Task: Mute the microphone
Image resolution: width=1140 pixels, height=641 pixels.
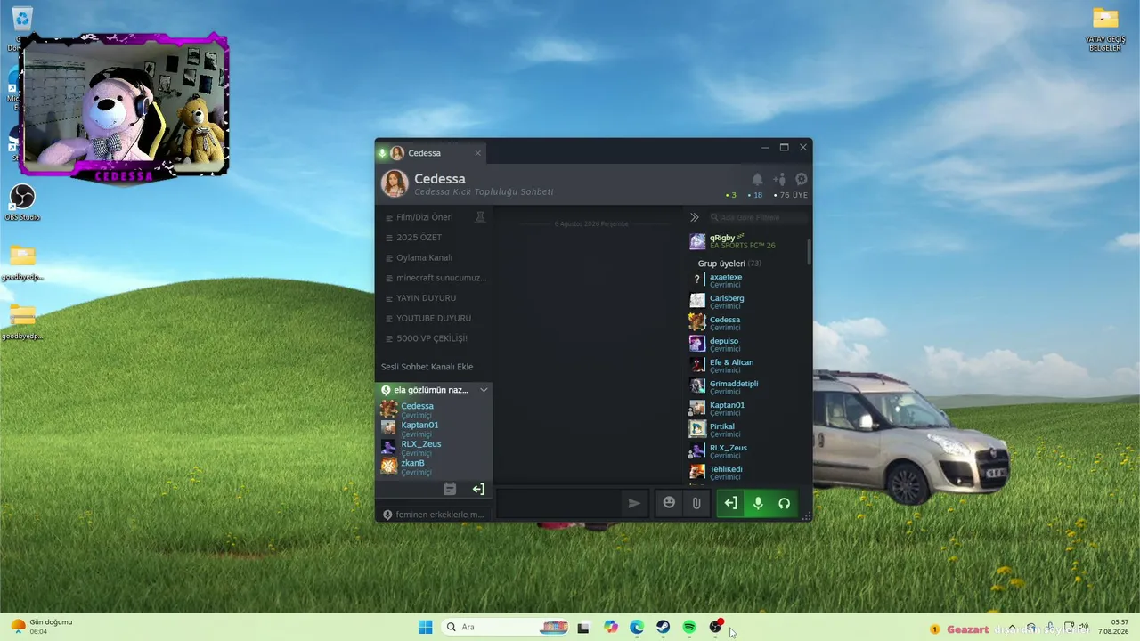Action: click(758, 503)
